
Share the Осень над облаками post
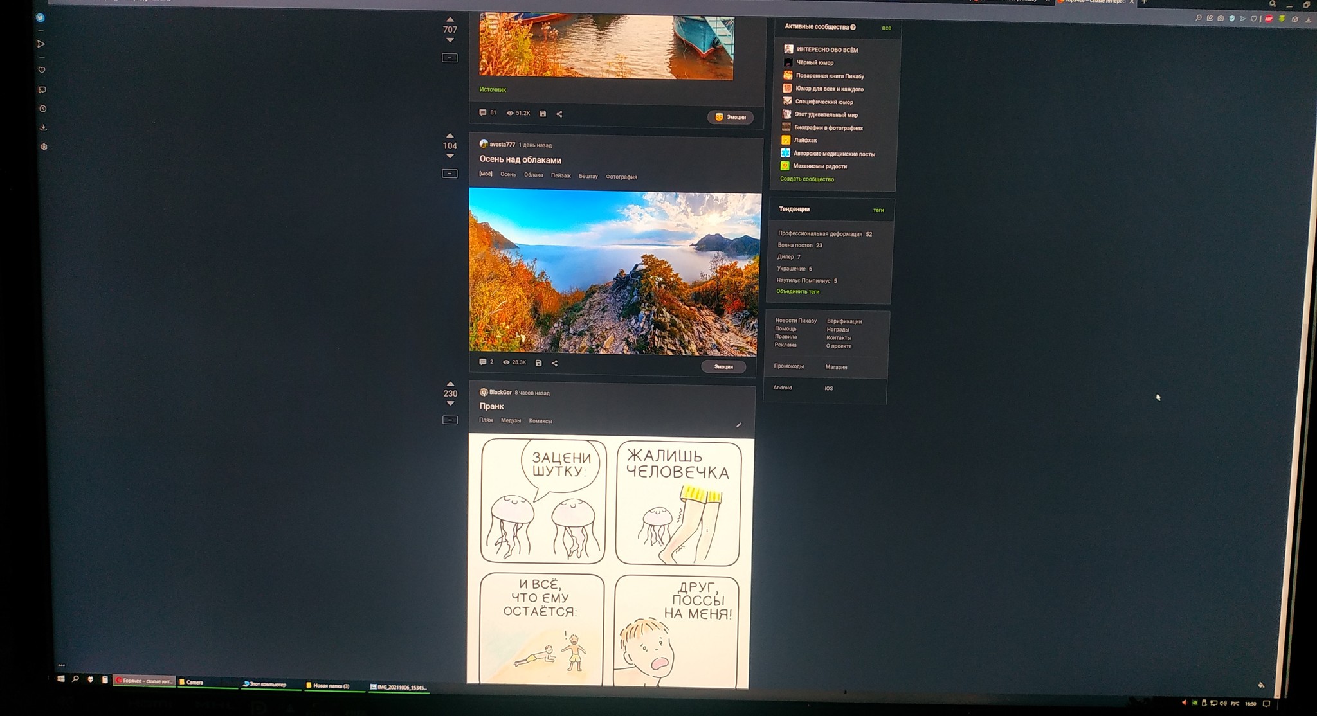(x=555, y=363)
